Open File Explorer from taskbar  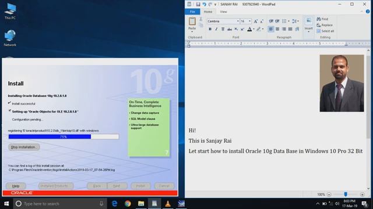141,204
